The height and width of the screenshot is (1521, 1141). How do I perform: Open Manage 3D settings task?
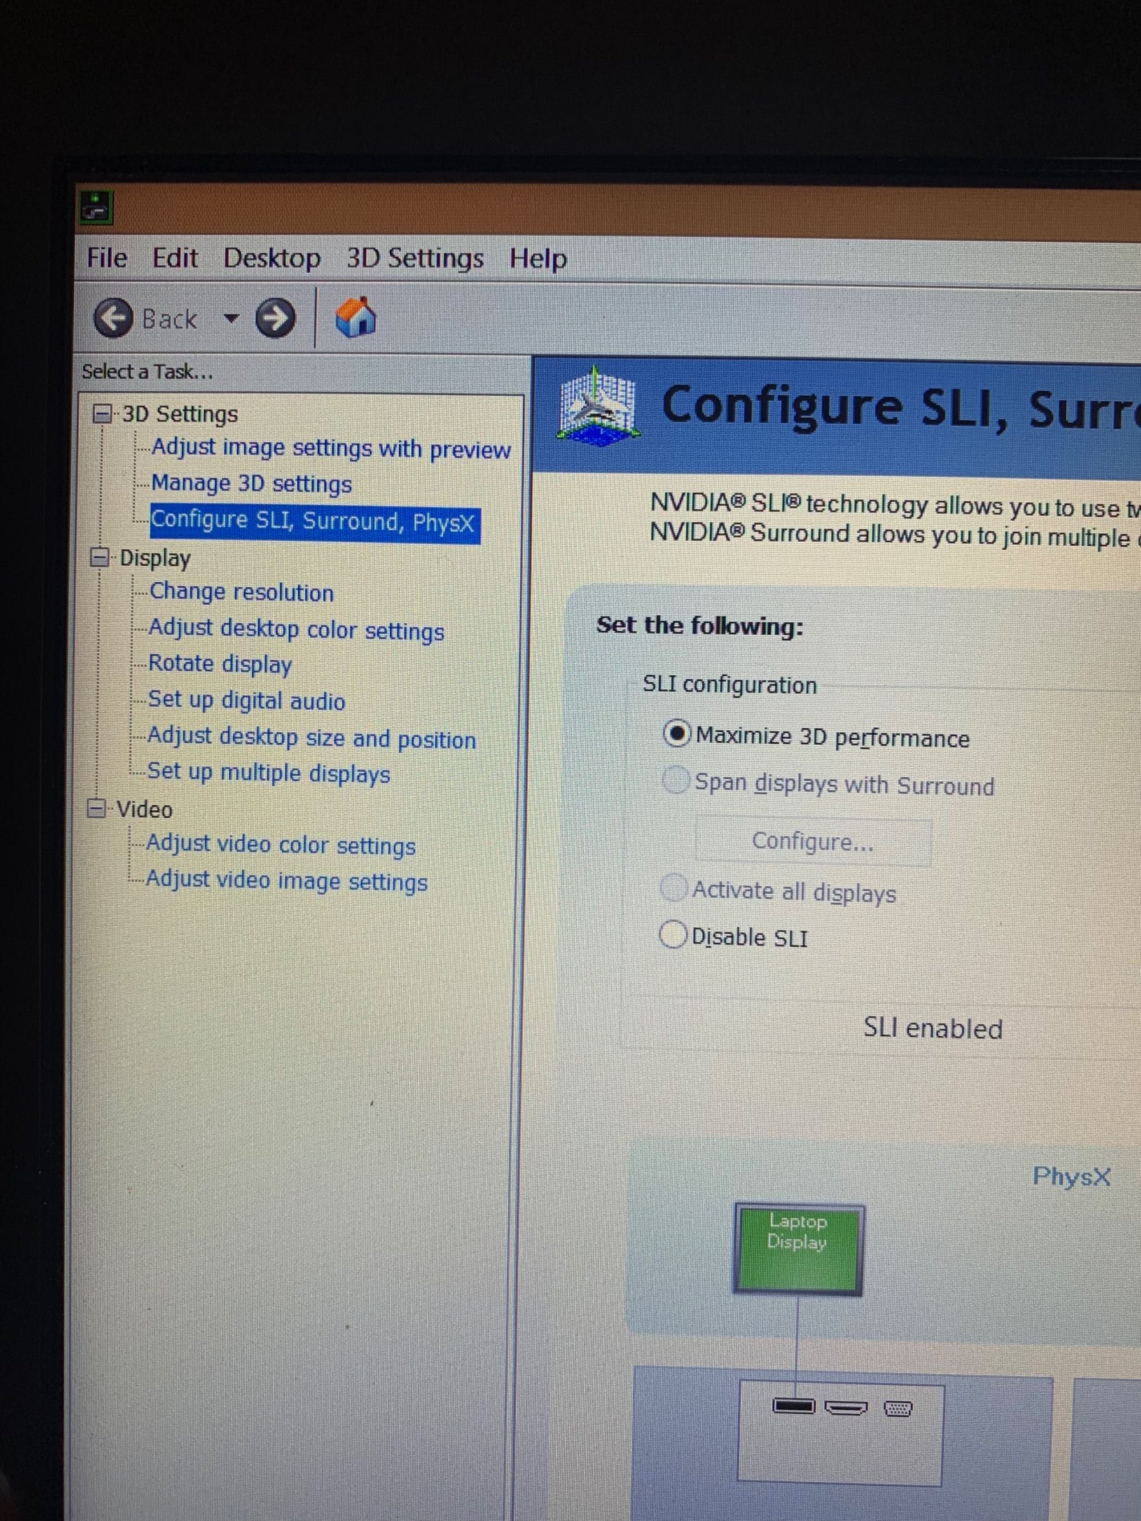click(252, 484)
